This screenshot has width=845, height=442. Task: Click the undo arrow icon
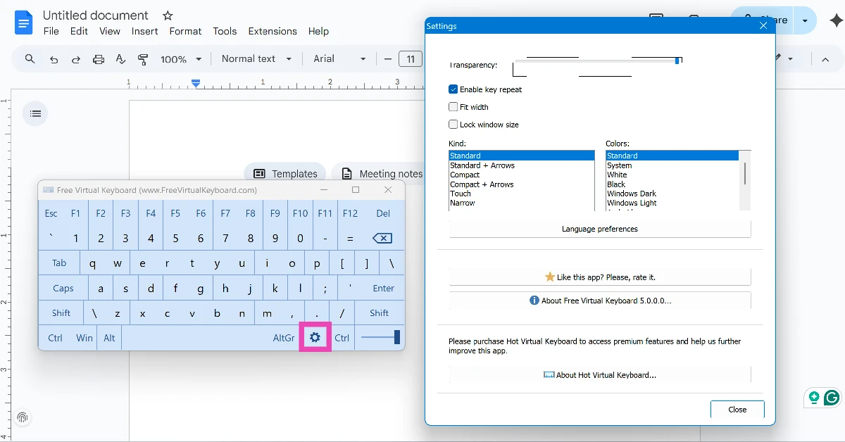click(54, 58)
